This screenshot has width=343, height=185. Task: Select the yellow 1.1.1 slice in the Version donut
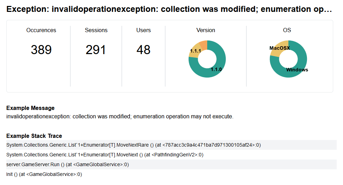coord(194,51)
